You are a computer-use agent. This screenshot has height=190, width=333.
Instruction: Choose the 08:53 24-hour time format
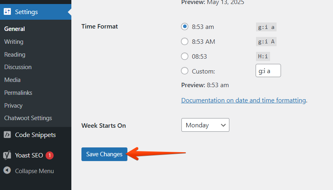185,56
